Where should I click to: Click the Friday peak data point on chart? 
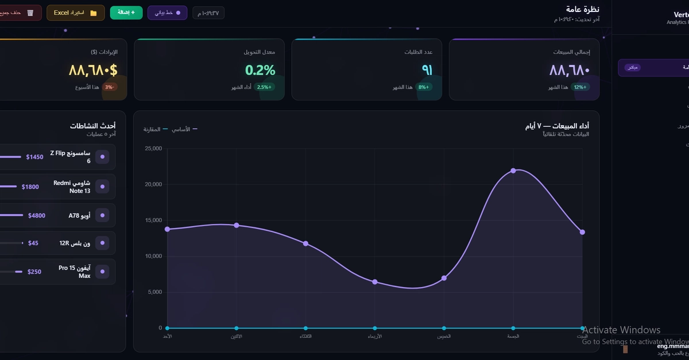[x=513, y=171]
